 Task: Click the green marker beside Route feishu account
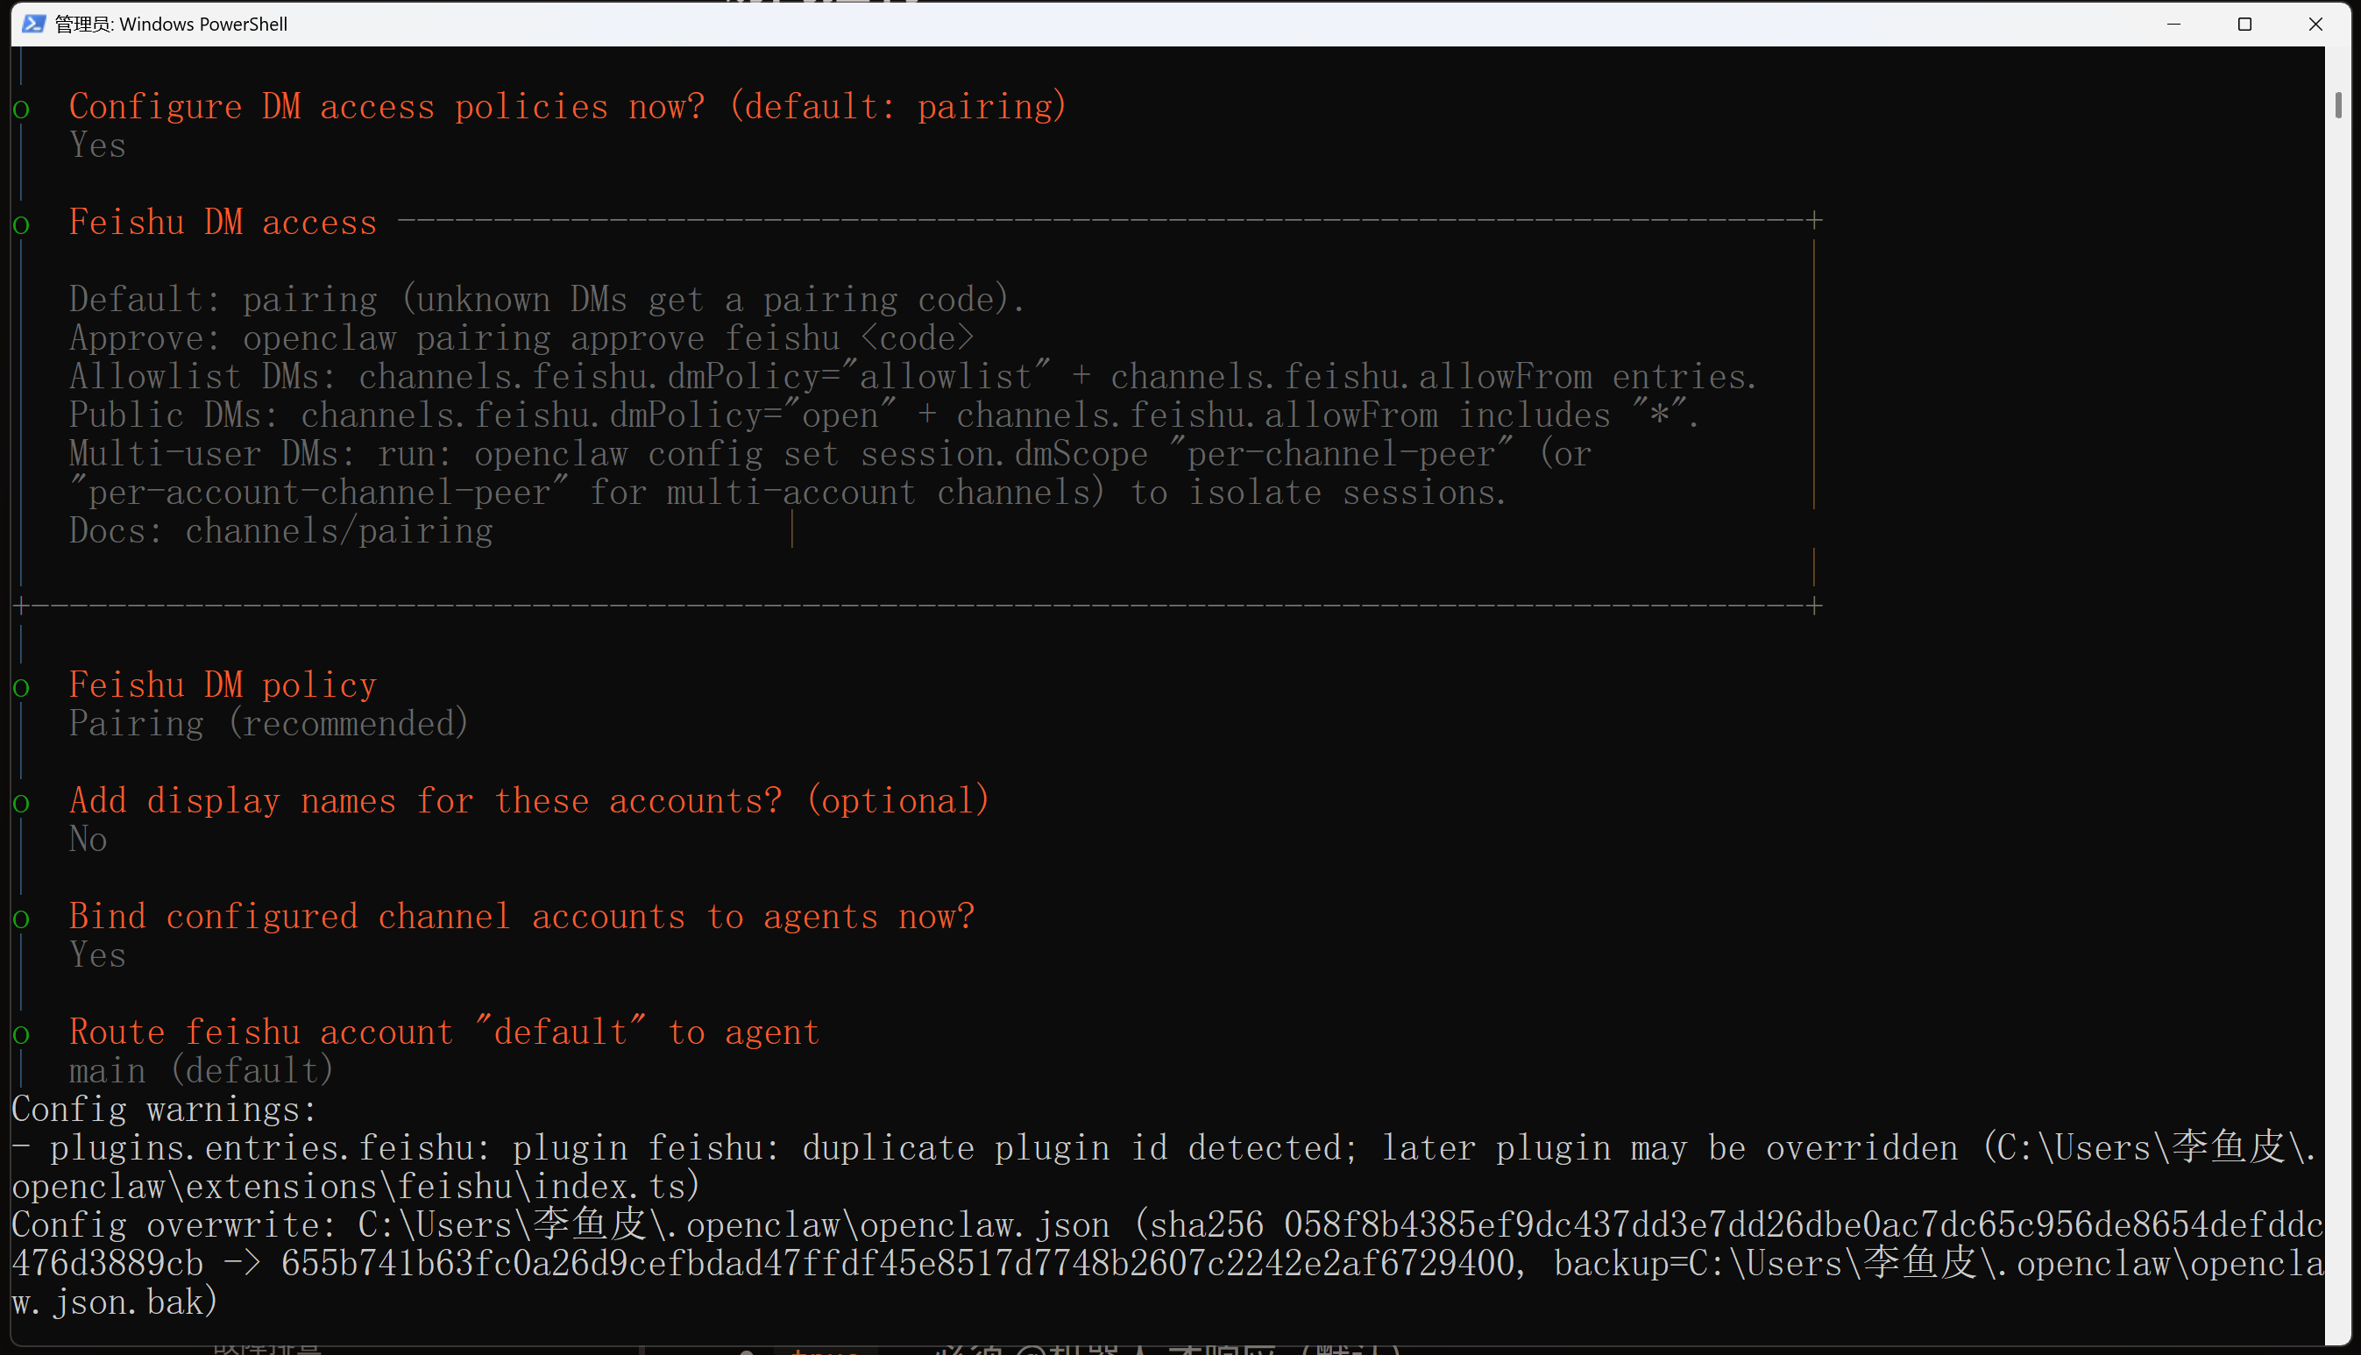[21, 1035]
